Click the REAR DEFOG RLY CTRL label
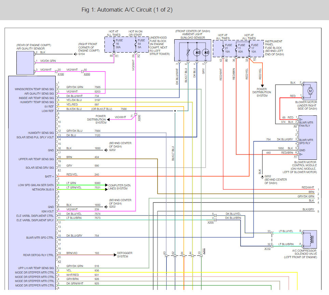This screenshot has height=295, width=329. [38, 255]
